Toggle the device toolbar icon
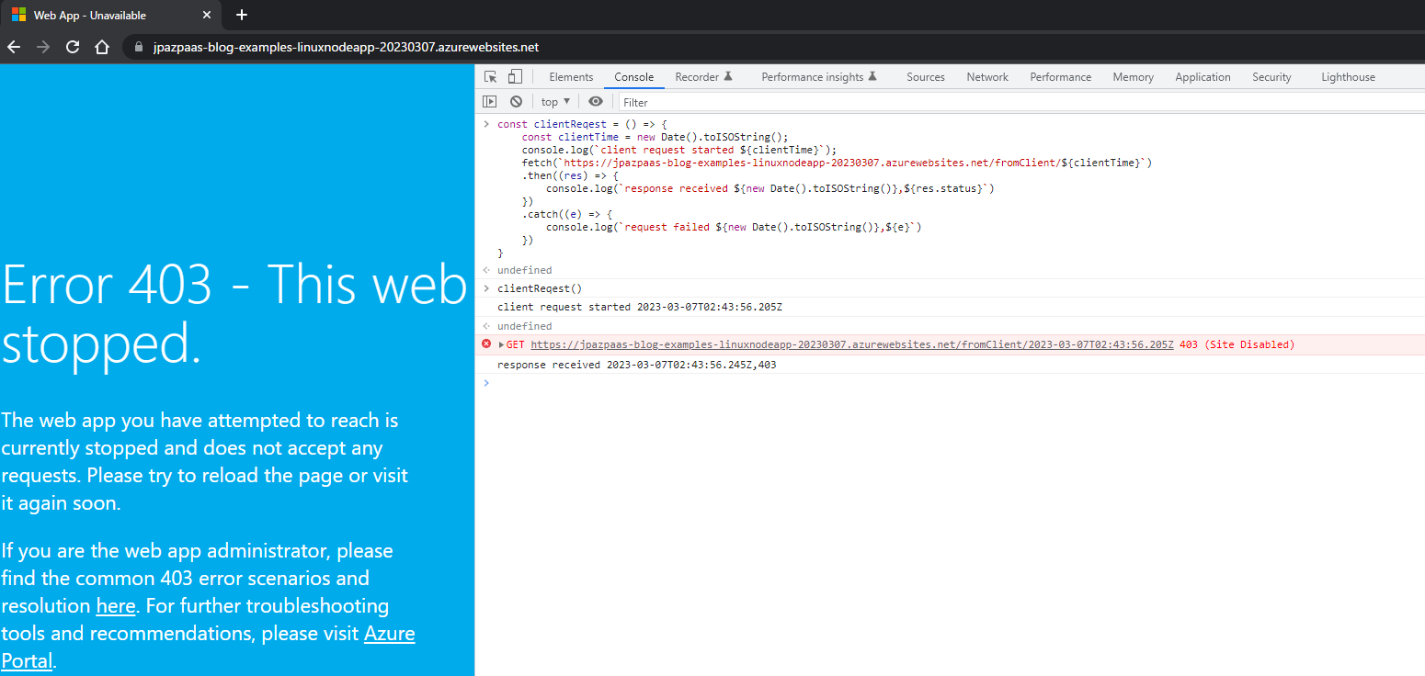Screen dimensions: 1425x676 tap(515, 77)
